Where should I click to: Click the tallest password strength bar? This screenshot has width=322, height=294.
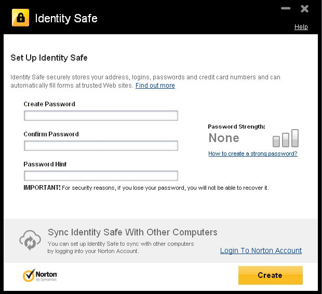pos(295,138)
